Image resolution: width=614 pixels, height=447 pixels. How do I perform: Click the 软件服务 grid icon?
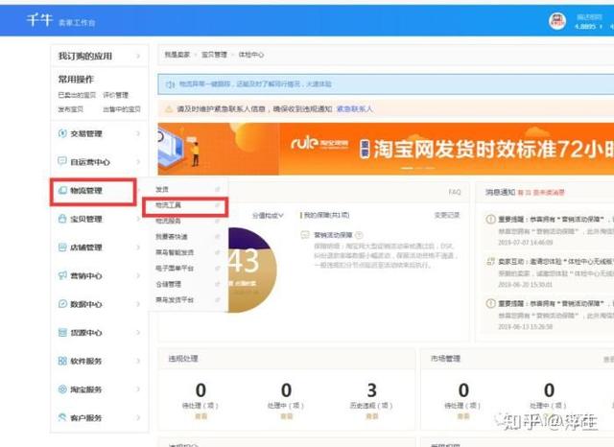click(x=62, y=361)
